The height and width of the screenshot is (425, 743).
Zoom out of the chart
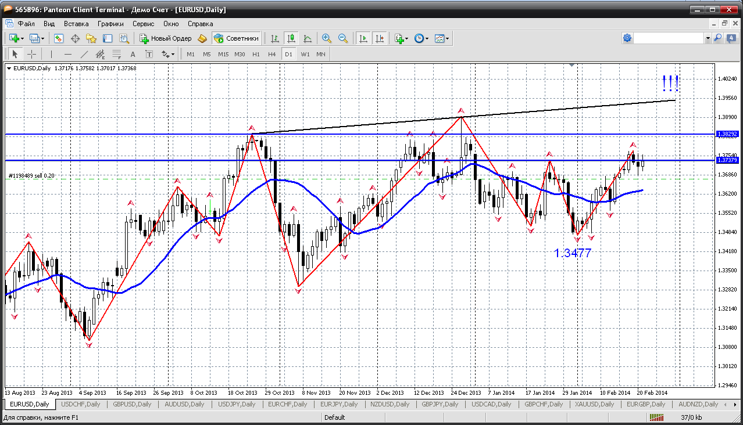pyautogui.click(x=343, y=38)
